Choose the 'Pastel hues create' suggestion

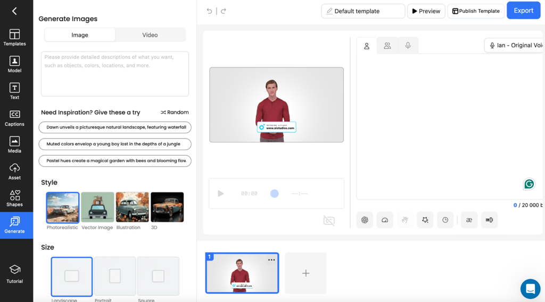click(115, 161)
